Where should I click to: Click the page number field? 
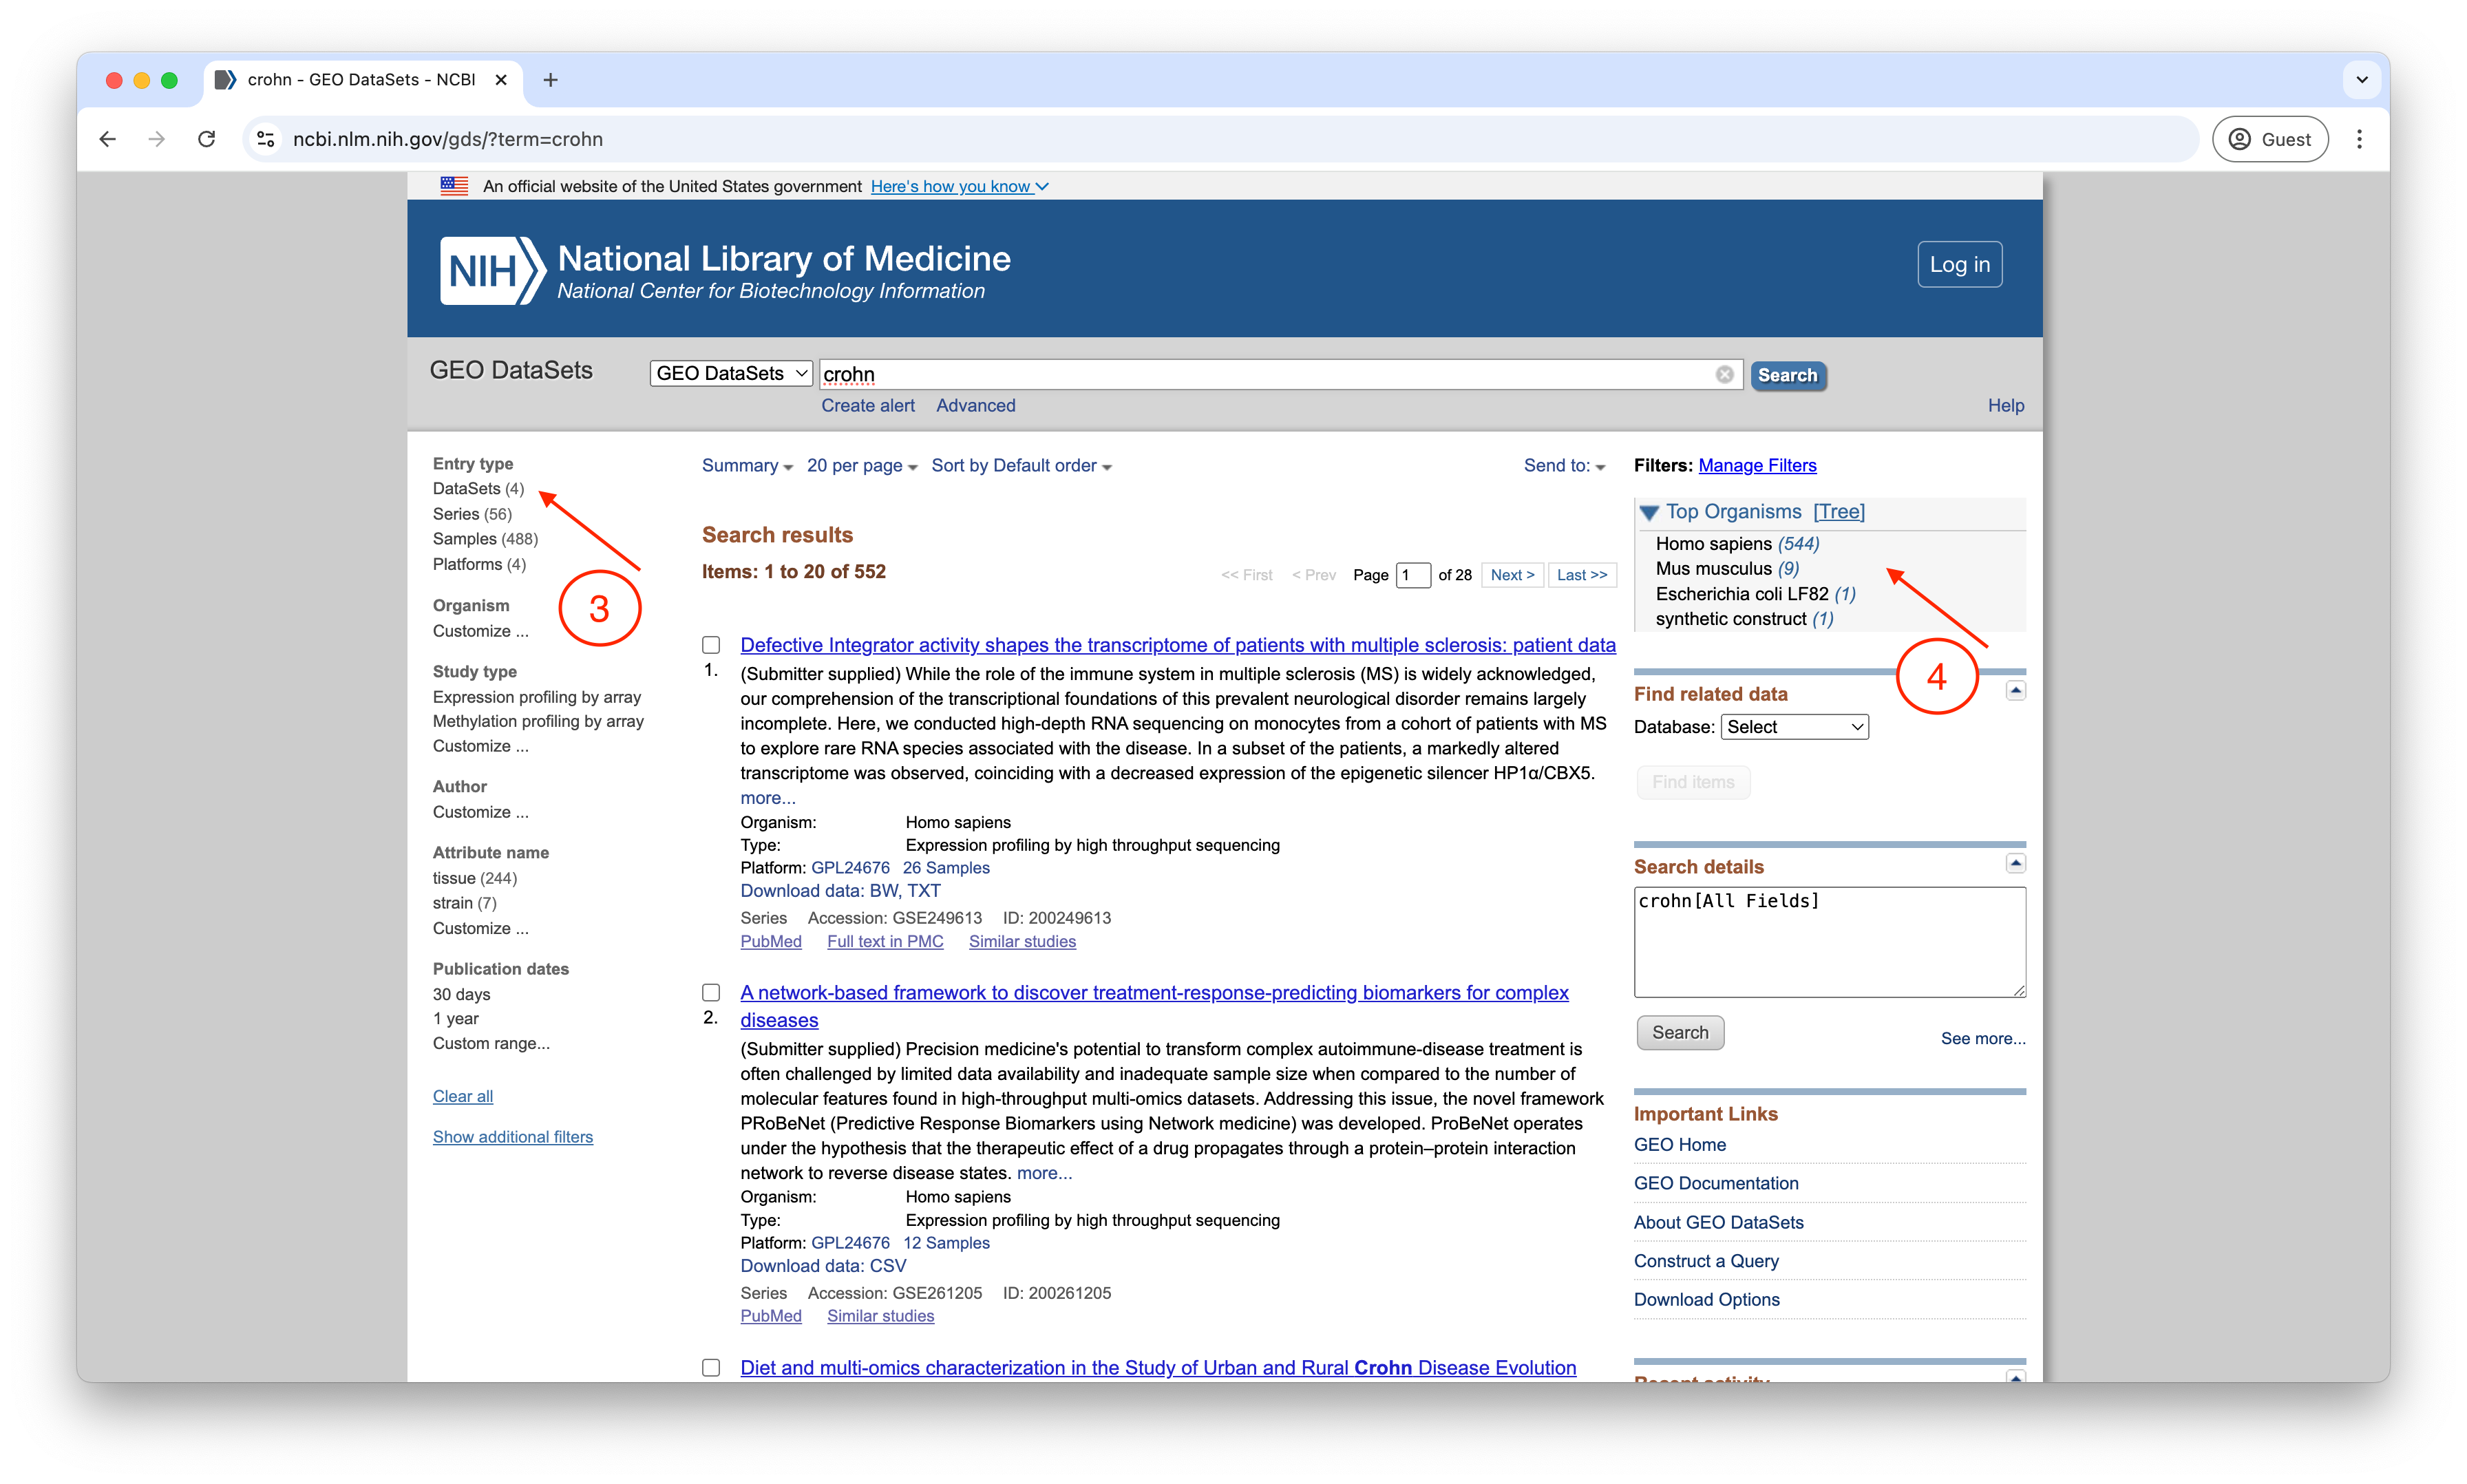pyautogui.click(x=1412, y=575)
